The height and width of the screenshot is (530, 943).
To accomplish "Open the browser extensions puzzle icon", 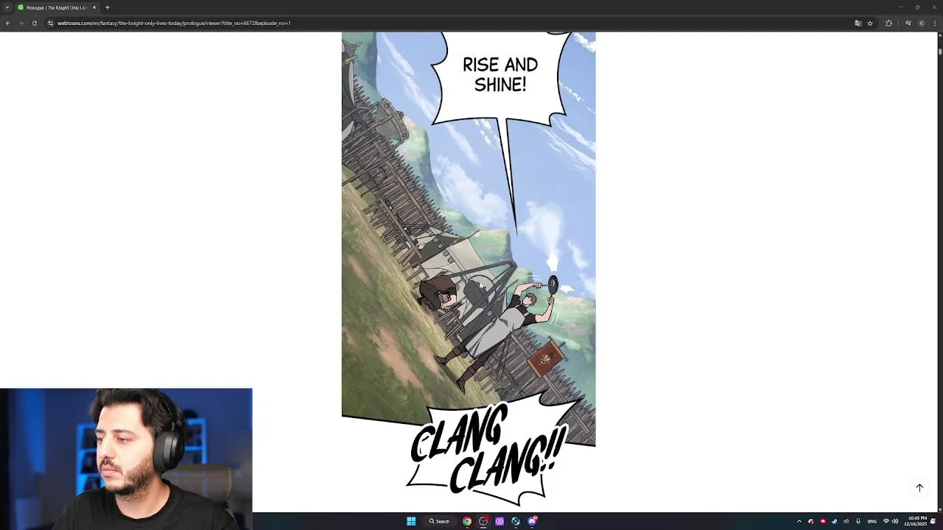I will tap(888, 23).
